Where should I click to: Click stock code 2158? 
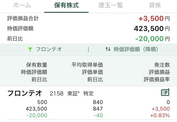pyautogui.click(x=56, y=94)
